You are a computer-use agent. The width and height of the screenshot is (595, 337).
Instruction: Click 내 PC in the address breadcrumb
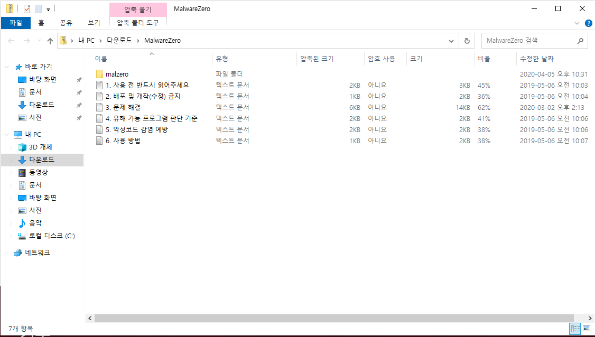coord(87,40)
